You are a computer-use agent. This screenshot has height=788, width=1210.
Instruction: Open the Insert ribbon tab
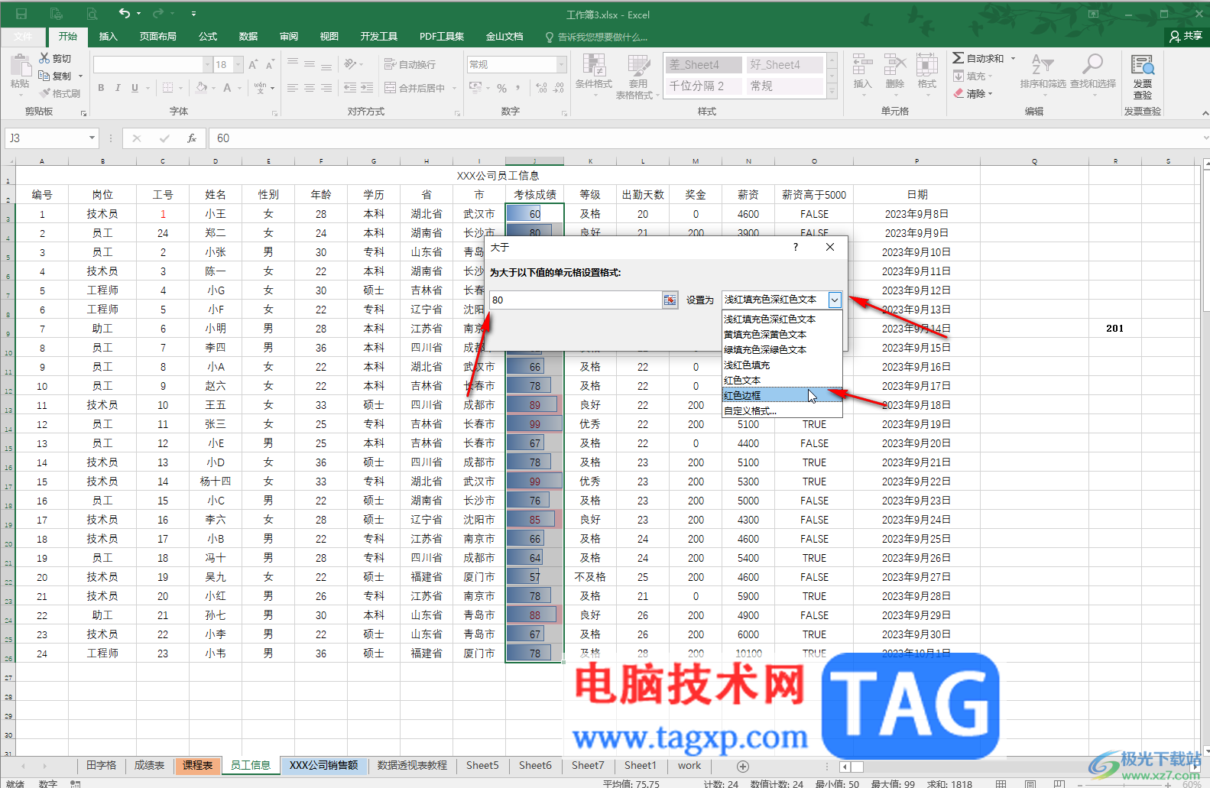108,37
